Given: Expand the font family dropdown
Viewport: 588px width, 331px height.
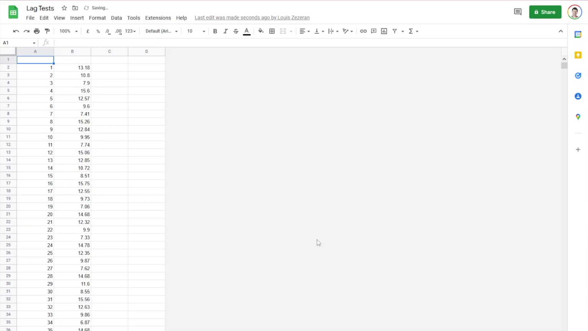Looking at the screenshot, I should point(162,31).
